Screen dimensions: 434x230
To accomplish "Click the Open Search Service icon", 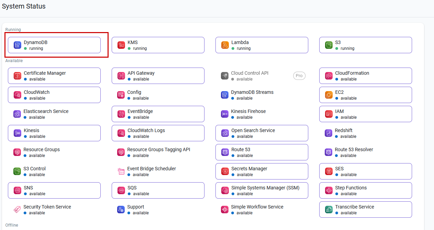I will [x=225, y=133].
